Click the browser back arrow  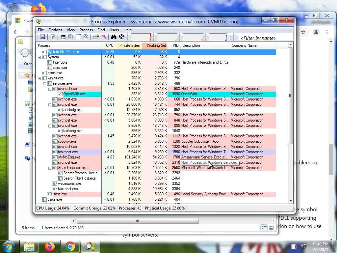[16, 32]
